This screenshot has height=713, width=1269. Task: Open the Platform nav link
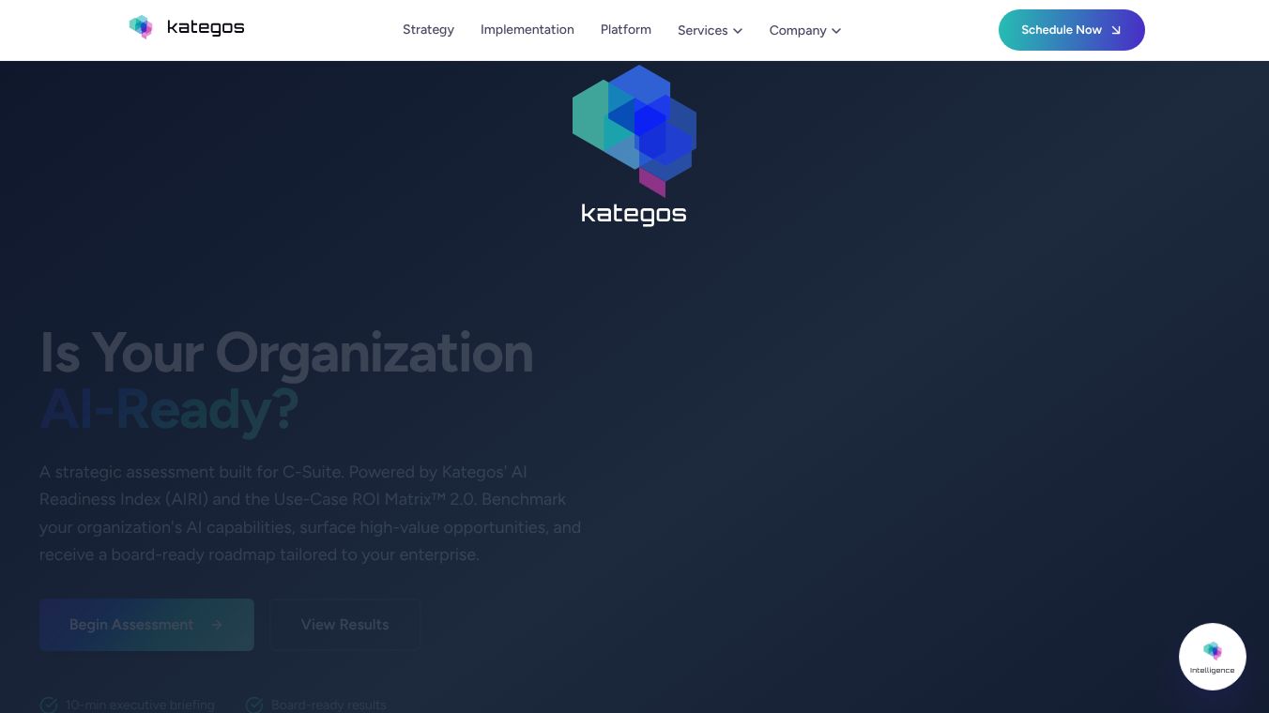625,30
